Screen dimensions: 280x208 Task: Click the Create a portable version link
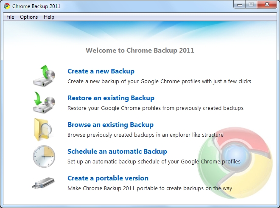pos(108,178)
